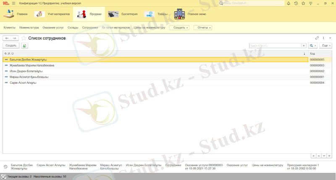Click the Продажи handshake icon
The width and height of the screenshot is (336, 180).
coord(81,14)
